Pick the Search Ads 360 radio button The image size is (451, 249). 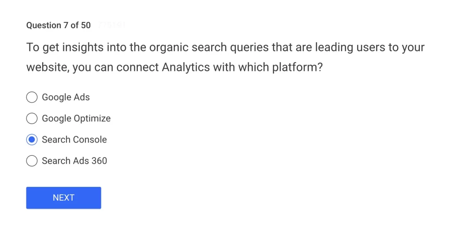pyautogui.click(x=32, y=161)
